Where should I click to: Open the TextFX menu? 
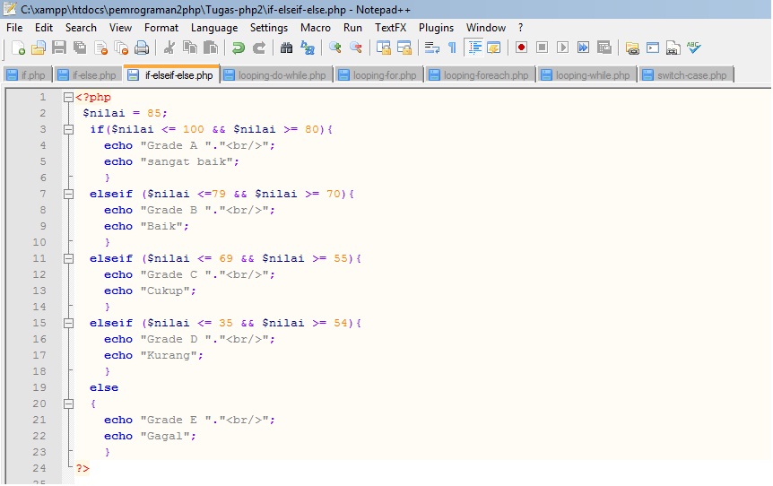[390, 28]
